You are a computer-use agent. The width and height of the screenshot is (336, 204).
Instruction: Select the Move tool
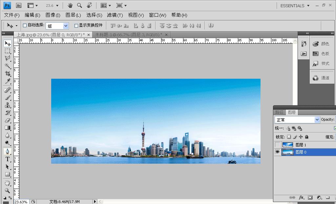(8, 43)
